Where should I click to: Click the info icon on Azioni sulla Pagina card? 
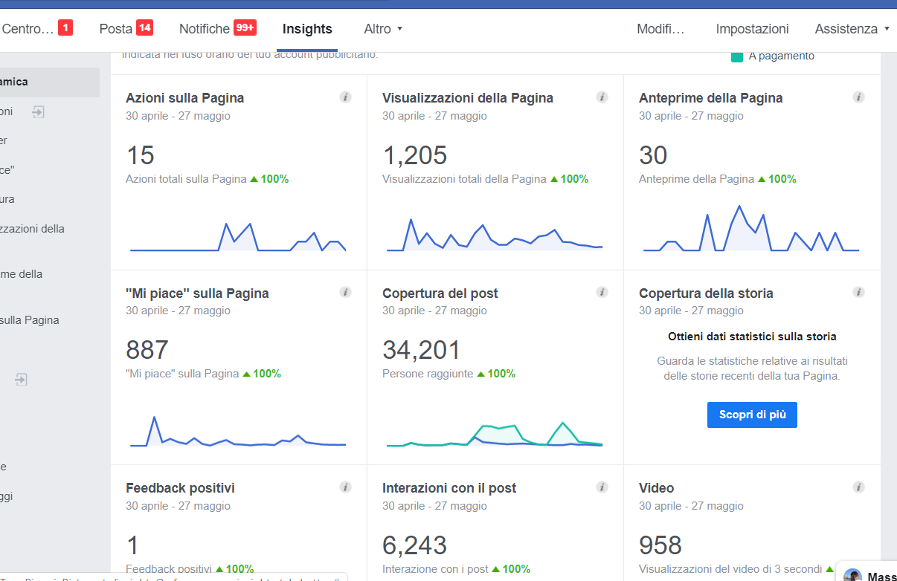pos(345,97)
